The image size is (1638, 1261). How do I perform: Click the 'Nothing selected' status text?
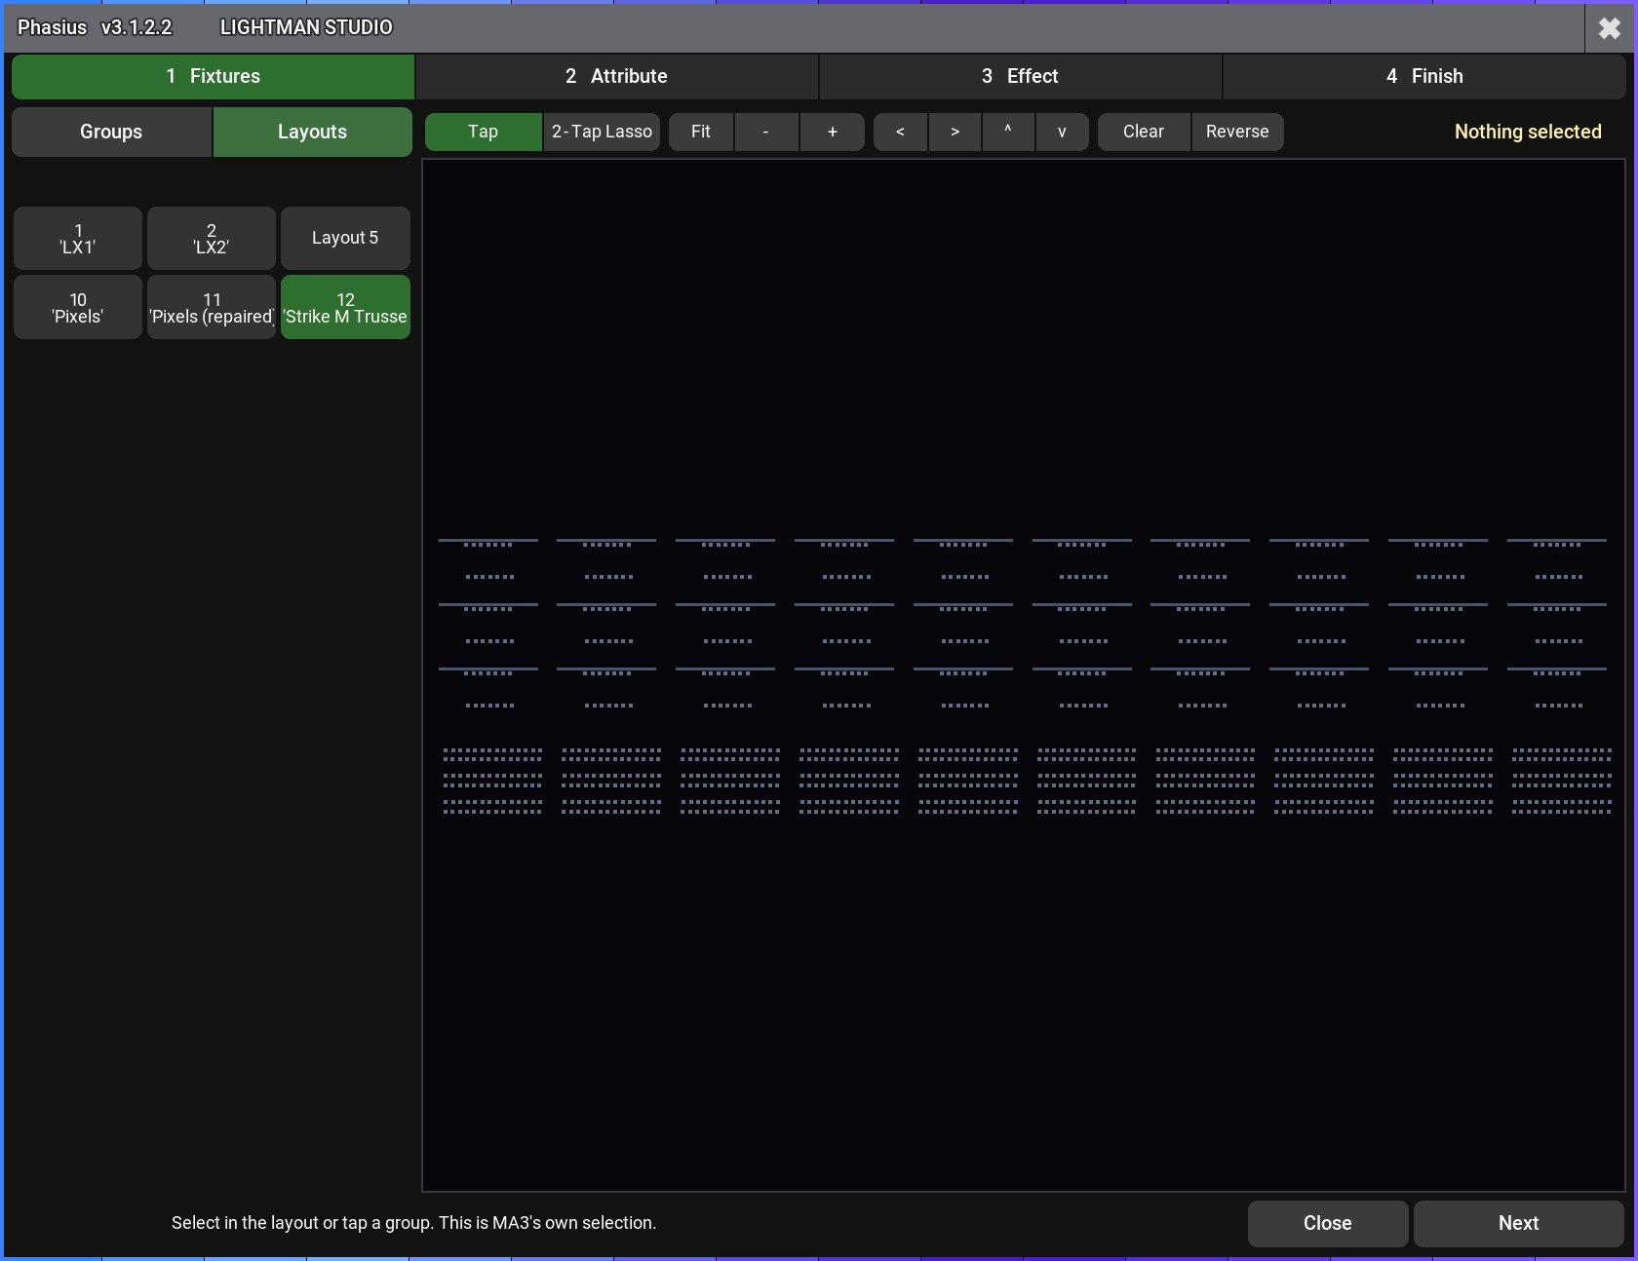point(1528,132)
